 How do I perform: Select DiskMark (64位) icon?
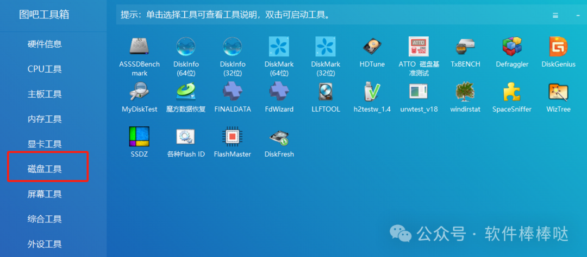(x=279, y=47)
